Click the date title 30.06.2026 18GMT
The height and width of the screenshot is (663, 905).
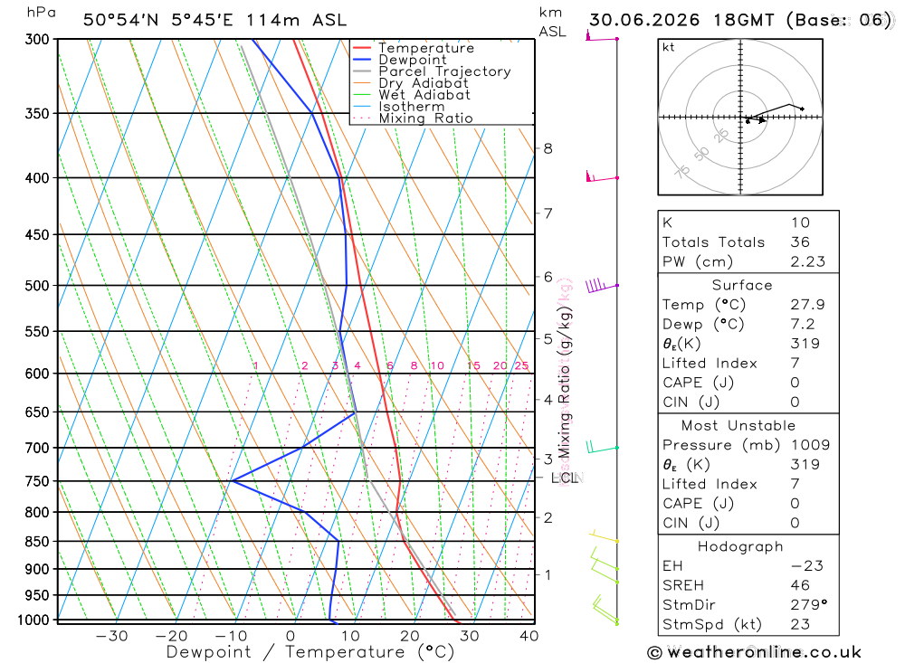(681, 20)
